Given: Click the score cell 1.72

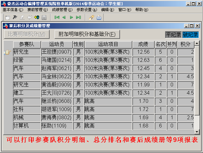Looking at the screenshot, I should coord(143,109).
